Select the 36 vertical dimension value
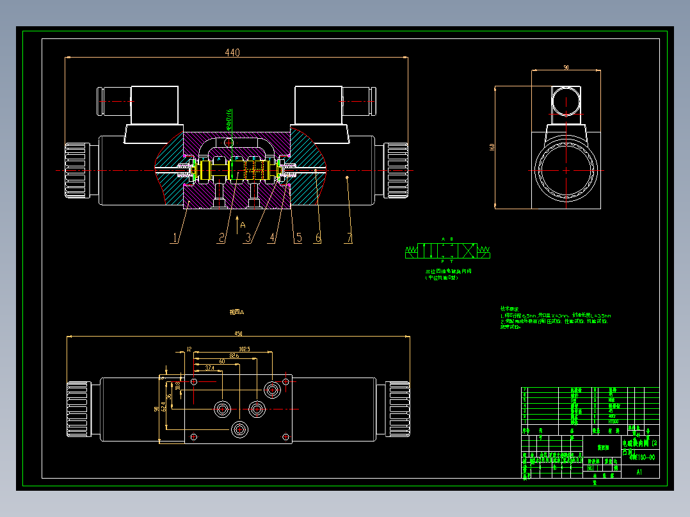The width and height of the screenshot is (690, 517). pos(170,397)
